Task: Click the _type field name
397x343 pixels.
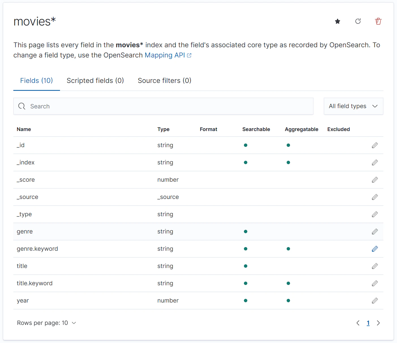Action: click(x=24, y=214)
